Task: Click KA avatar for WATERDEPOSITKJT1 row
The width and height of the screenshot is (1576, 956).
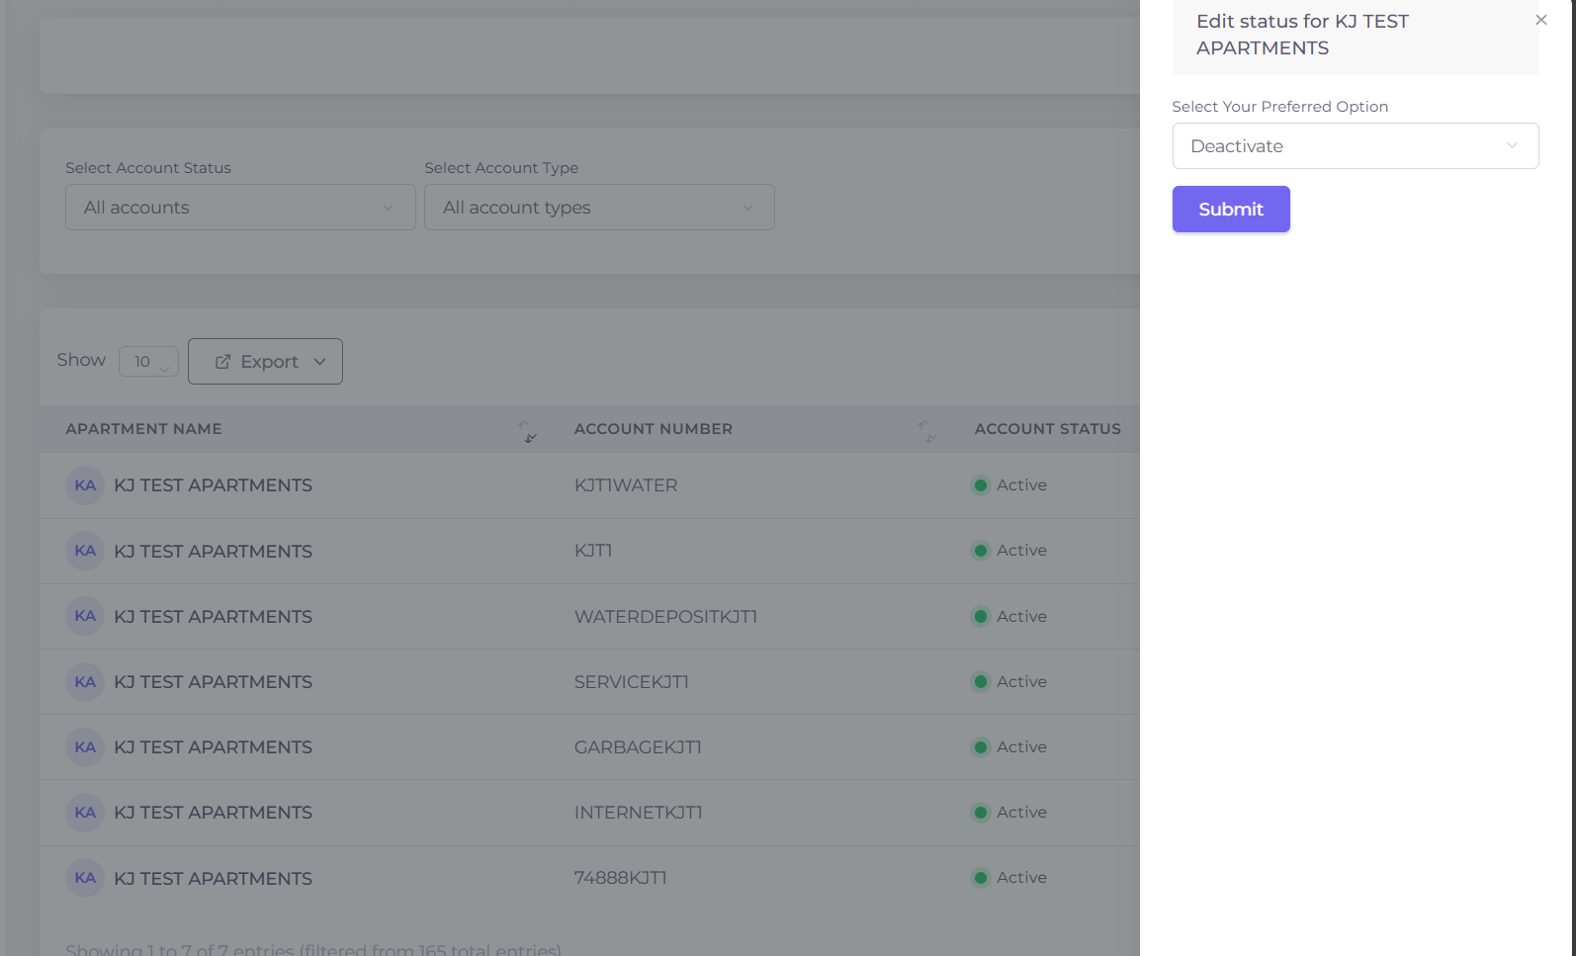Action: (x=85, y=616)
